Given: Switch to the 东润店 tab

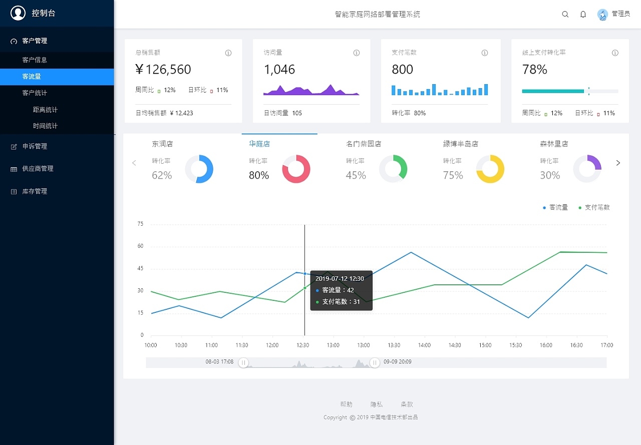Looking at the screenshot, I should point(163,144).
